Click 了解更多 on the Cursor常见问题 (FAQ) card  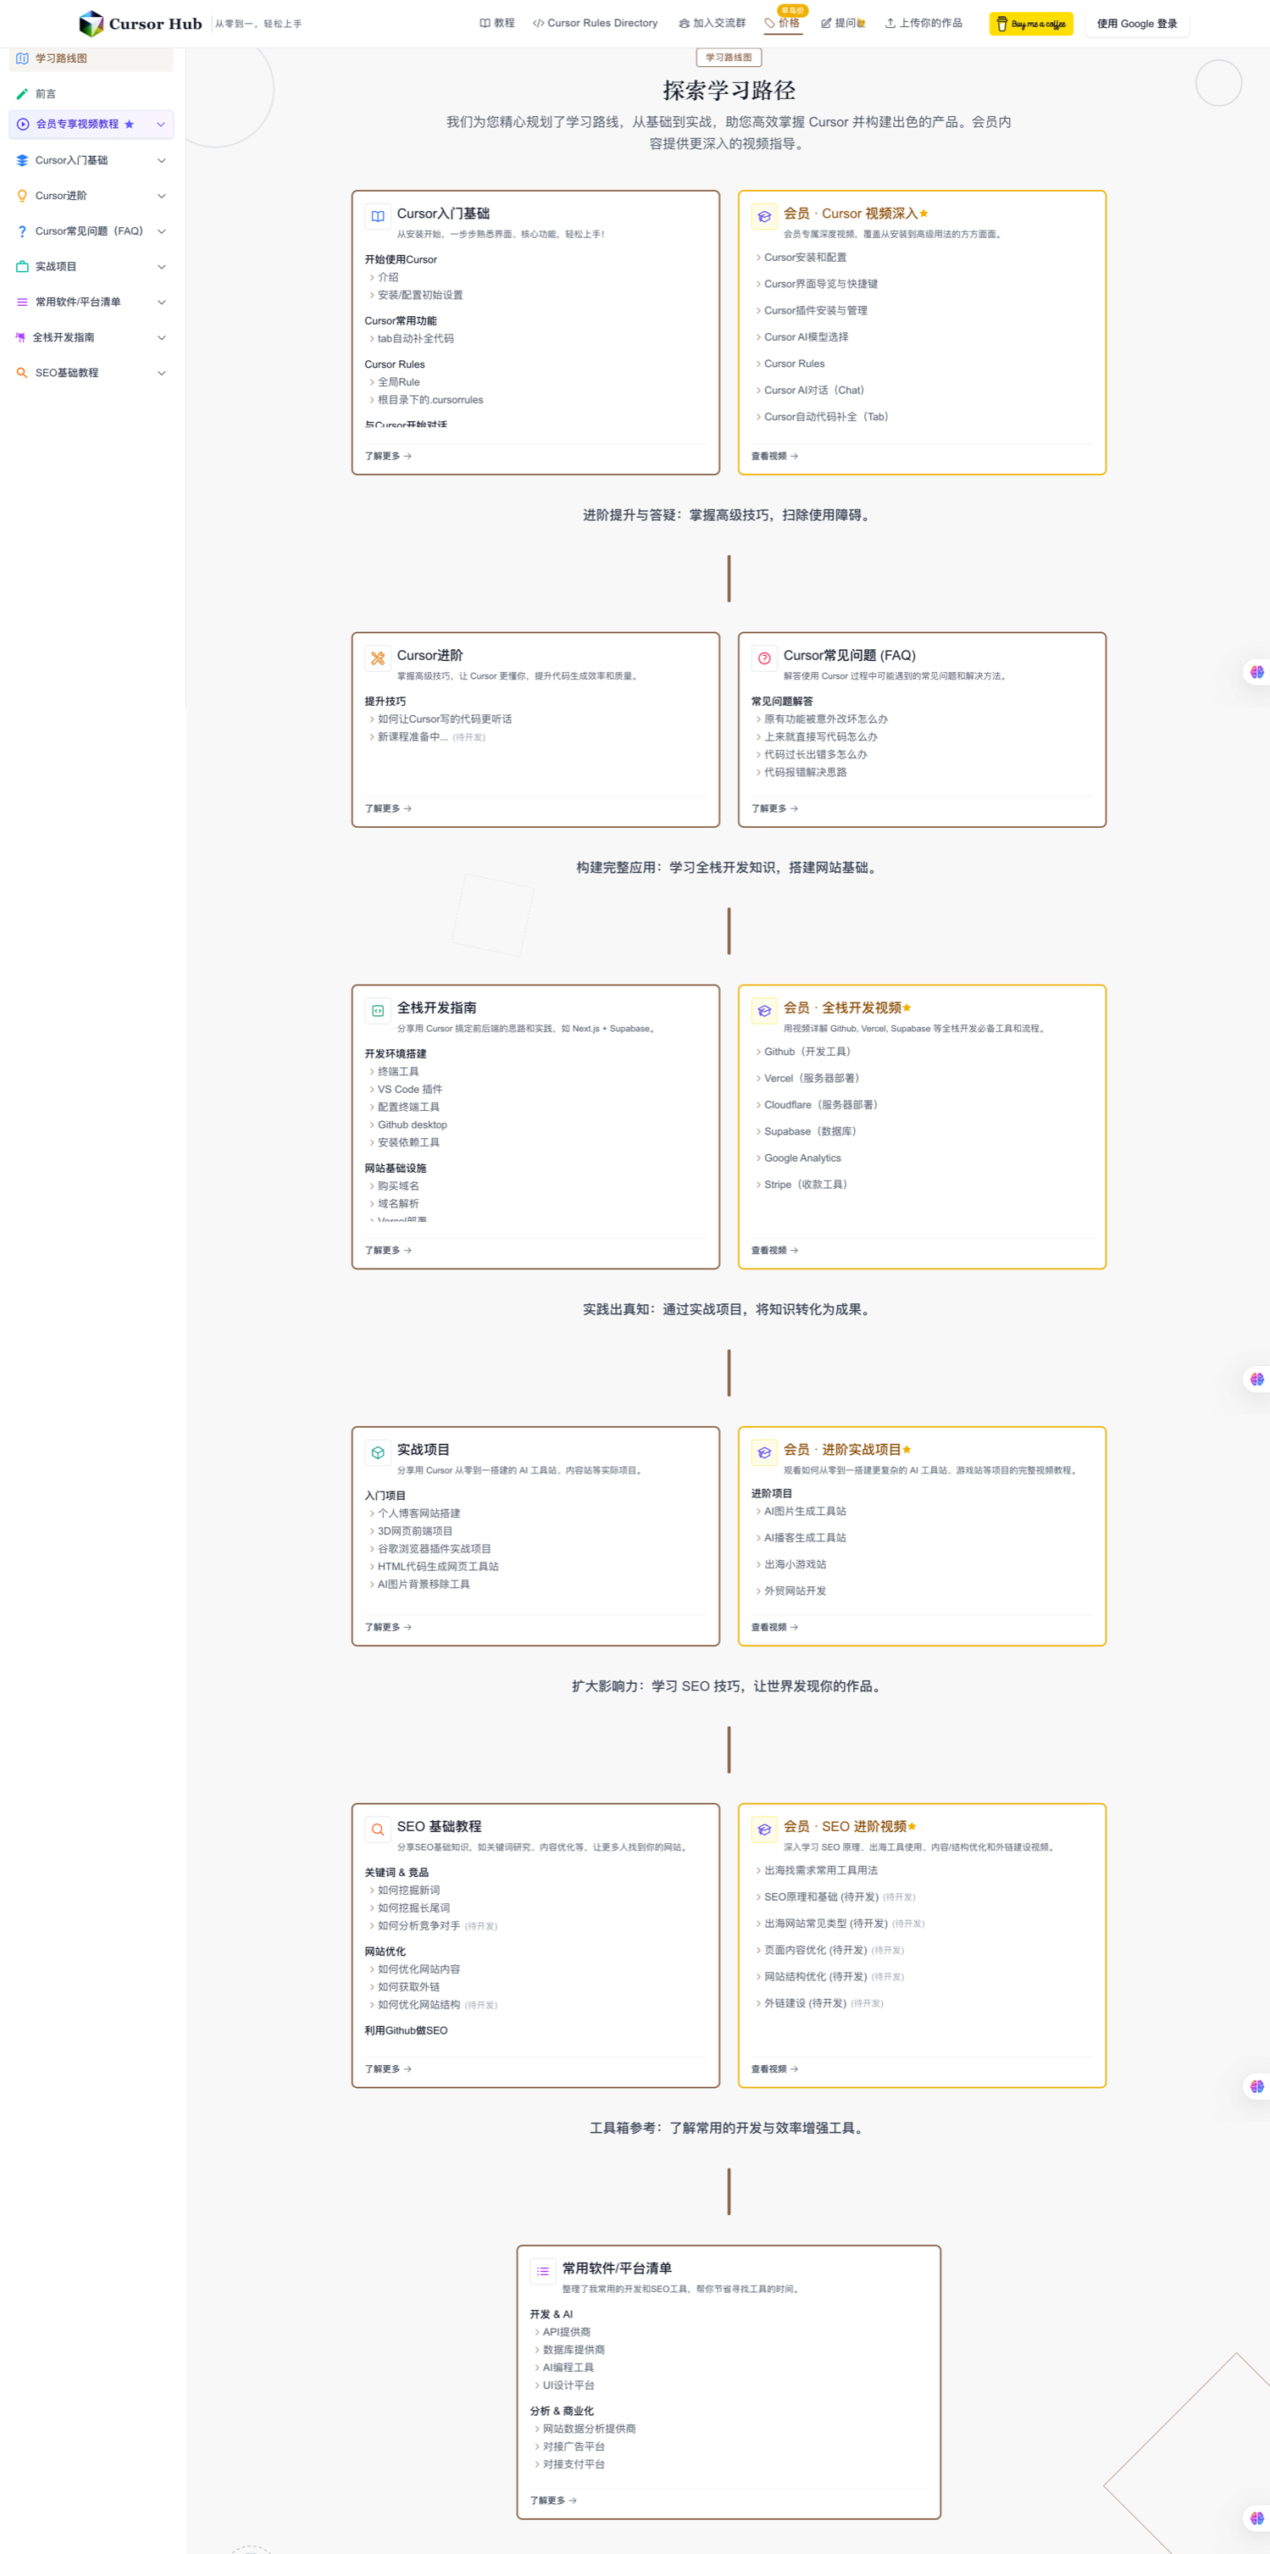(x=774, y=809)
